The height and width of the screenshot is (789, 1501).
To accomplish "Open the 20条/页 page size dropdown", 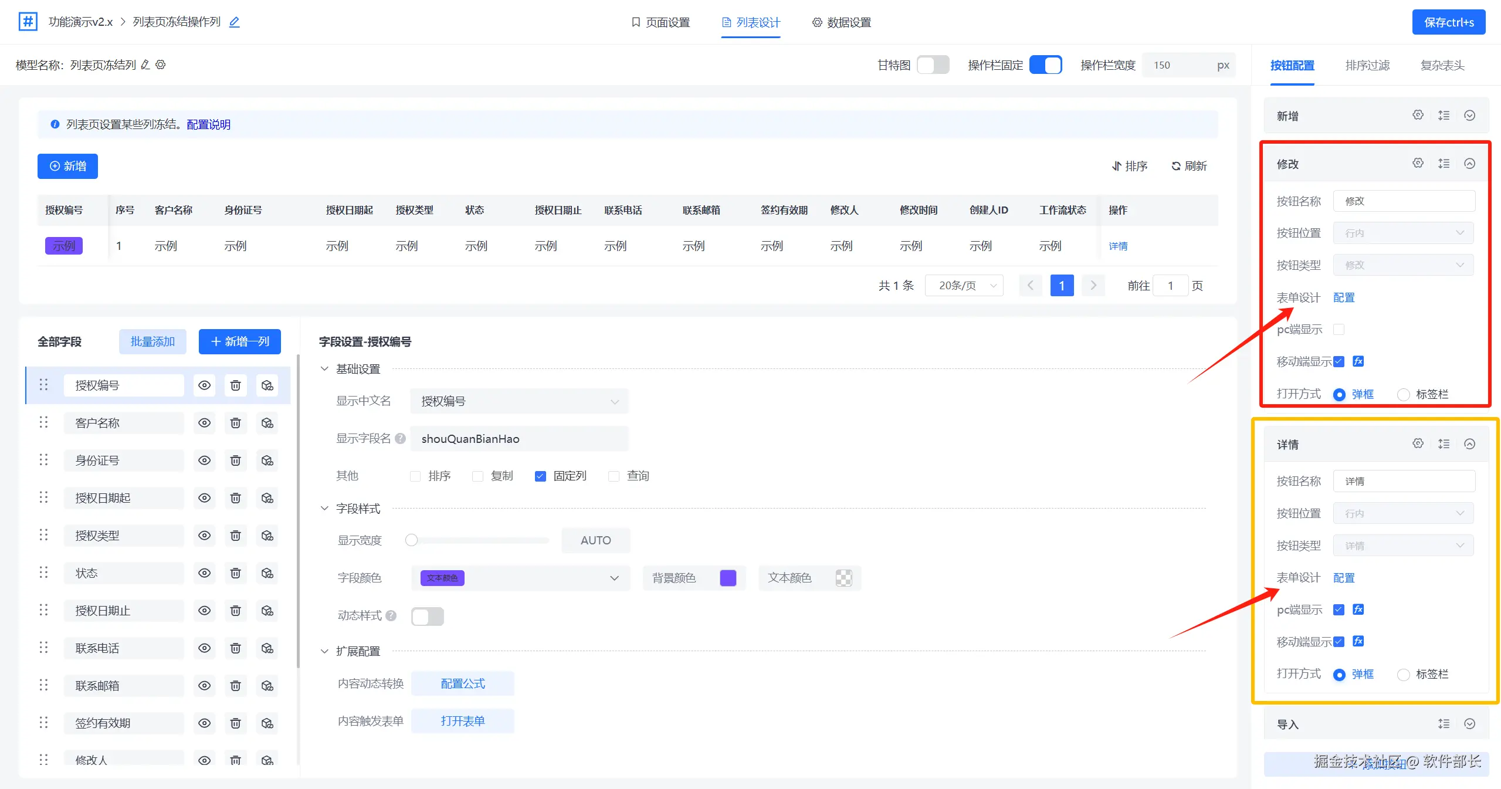I will point(964,286).
